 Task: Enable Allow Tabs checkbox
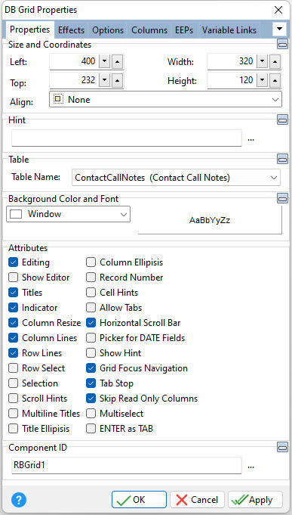click(x=91, y=308)
